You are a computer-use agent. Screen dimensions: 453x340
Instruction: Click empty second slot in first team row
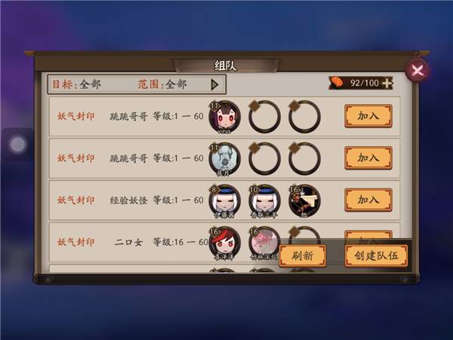coord(264,117)
